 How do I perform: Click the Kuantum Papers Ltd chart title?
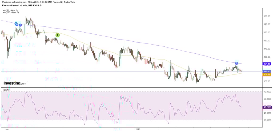coord(22,6)
